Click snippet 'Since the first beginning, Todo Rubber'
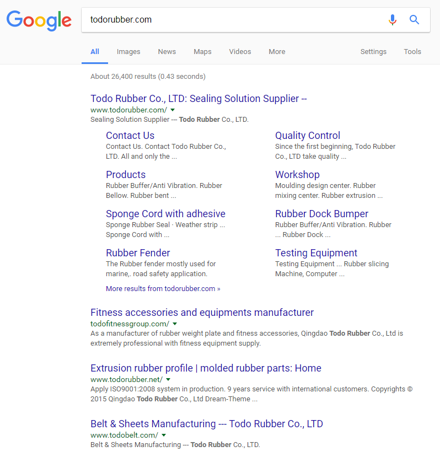 click(335, 151)
